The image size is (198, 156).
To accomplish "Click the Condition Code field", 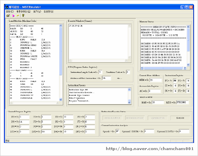I will [128, 72].
